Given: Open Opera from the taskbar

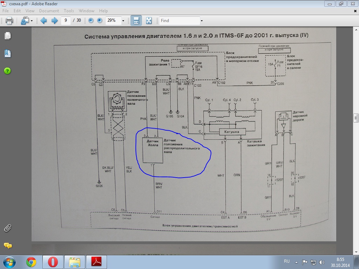Looking at the screenshot, I should point(53,262).
